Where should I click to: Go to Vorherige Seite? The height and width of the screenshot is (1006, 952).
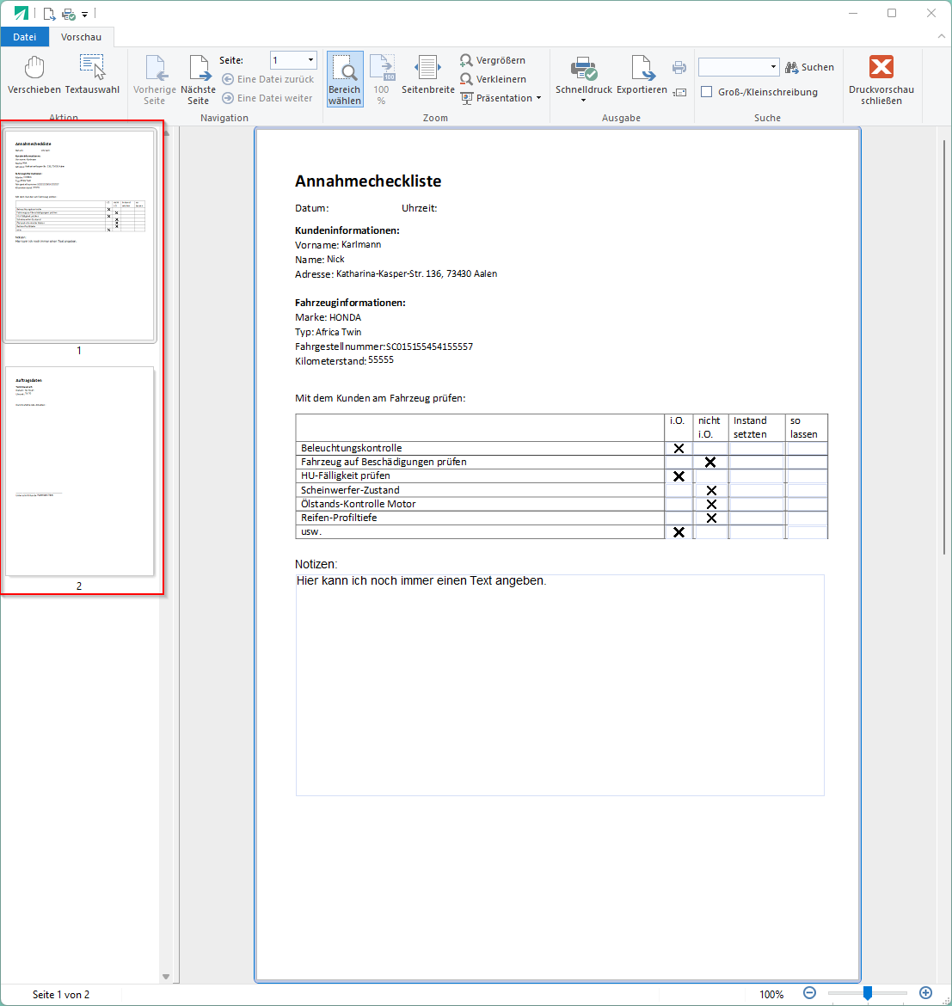(x=155, y=80)
